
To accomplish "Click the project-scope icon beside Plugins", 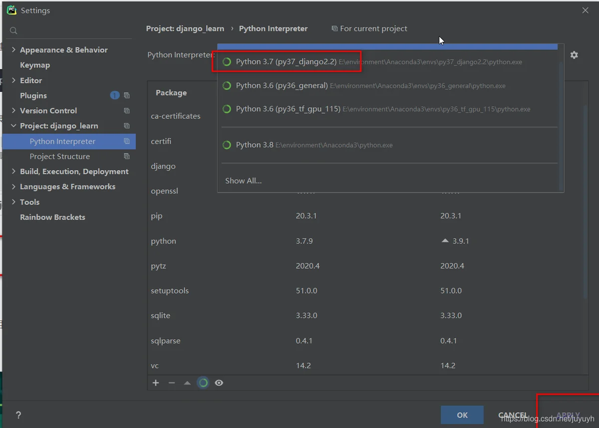I will [127, 95].
